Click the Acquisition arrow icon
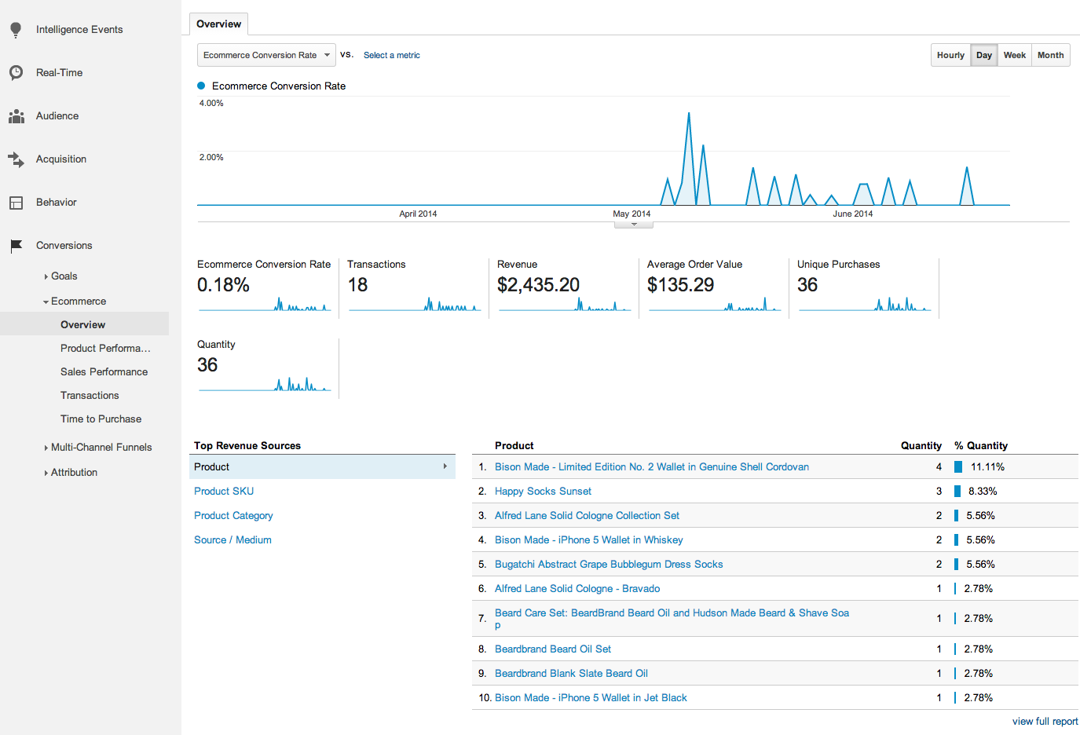 coord(16,159)
